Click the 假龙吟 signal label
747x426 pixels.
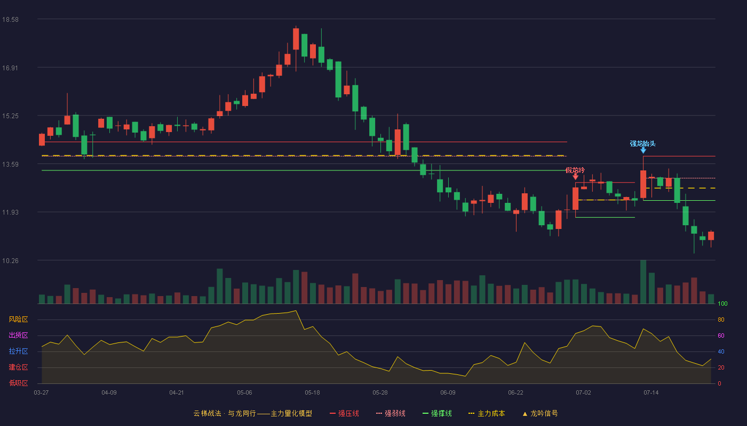click(x=575, y=170)
